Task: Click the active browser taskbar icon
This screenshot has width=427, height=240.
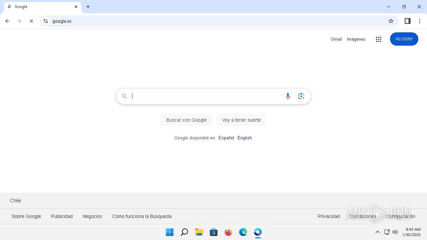Action: [258, 232]
